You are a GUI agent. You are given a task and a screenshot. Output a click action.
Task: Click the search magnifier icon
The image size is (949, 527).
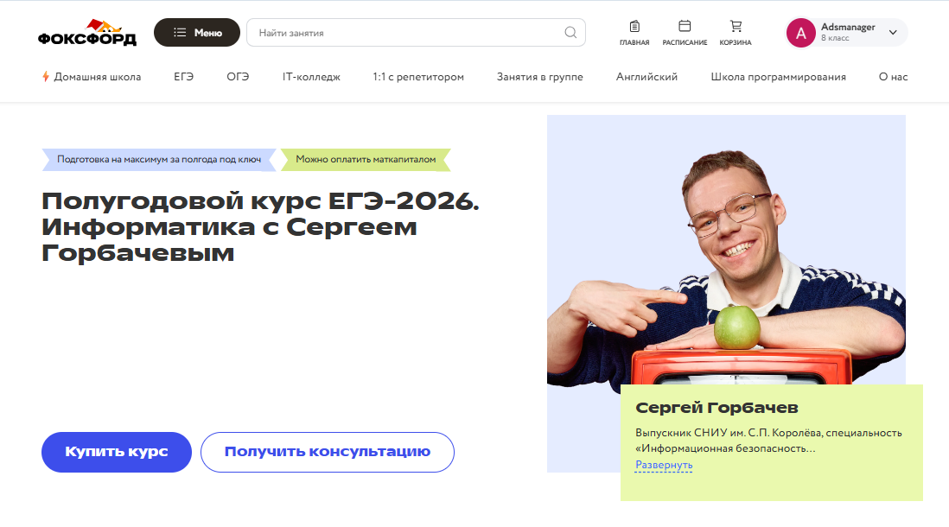click(570, 33)
